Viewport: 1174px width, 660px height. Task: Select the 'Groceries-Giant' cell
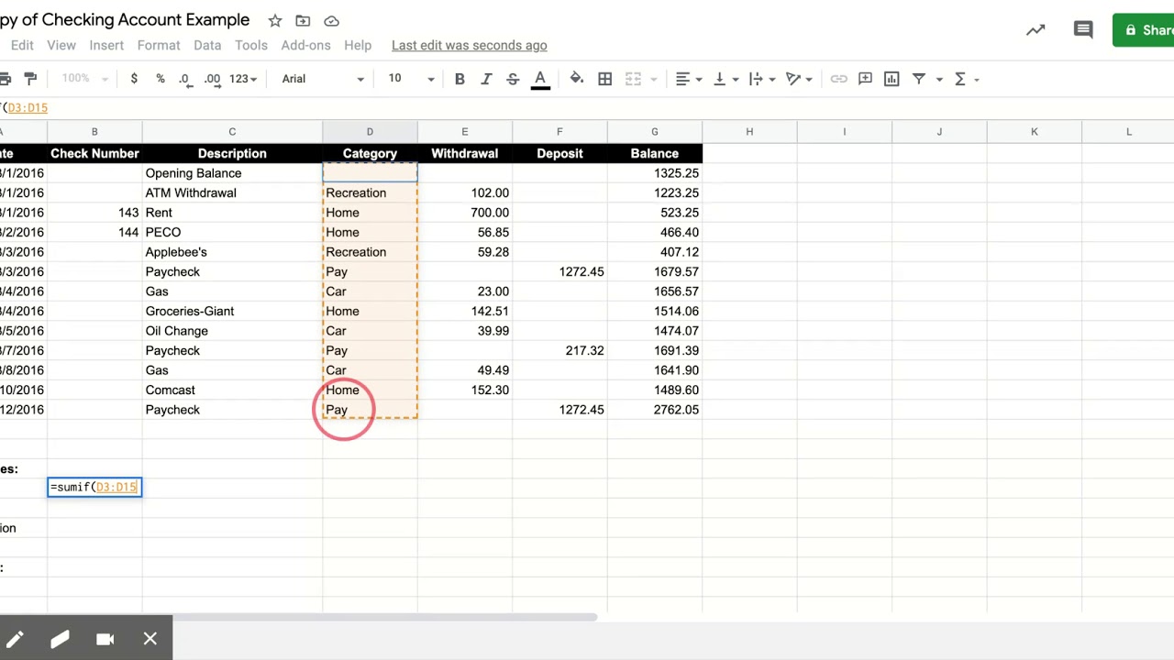[232, 311]
